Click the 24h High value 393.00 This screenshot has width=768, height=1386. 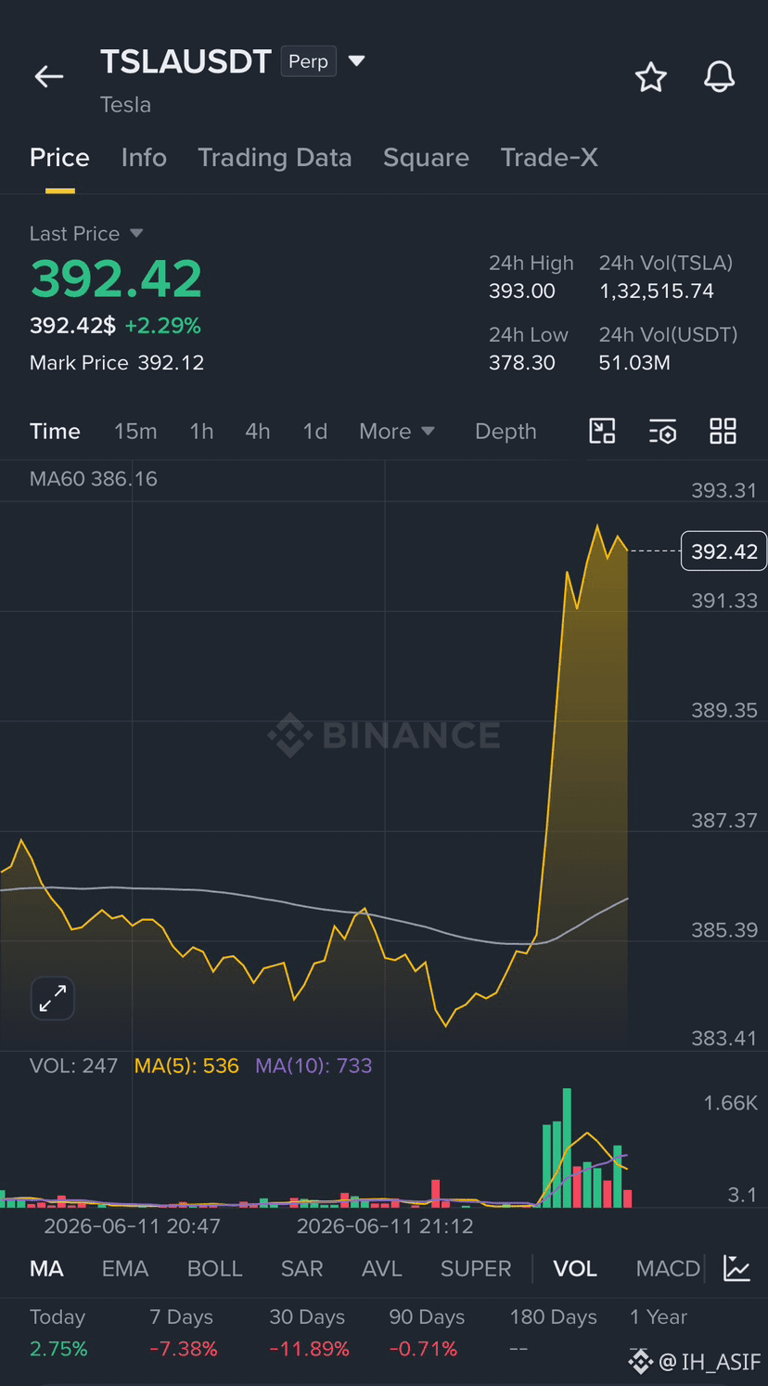(x=522, y=291)
